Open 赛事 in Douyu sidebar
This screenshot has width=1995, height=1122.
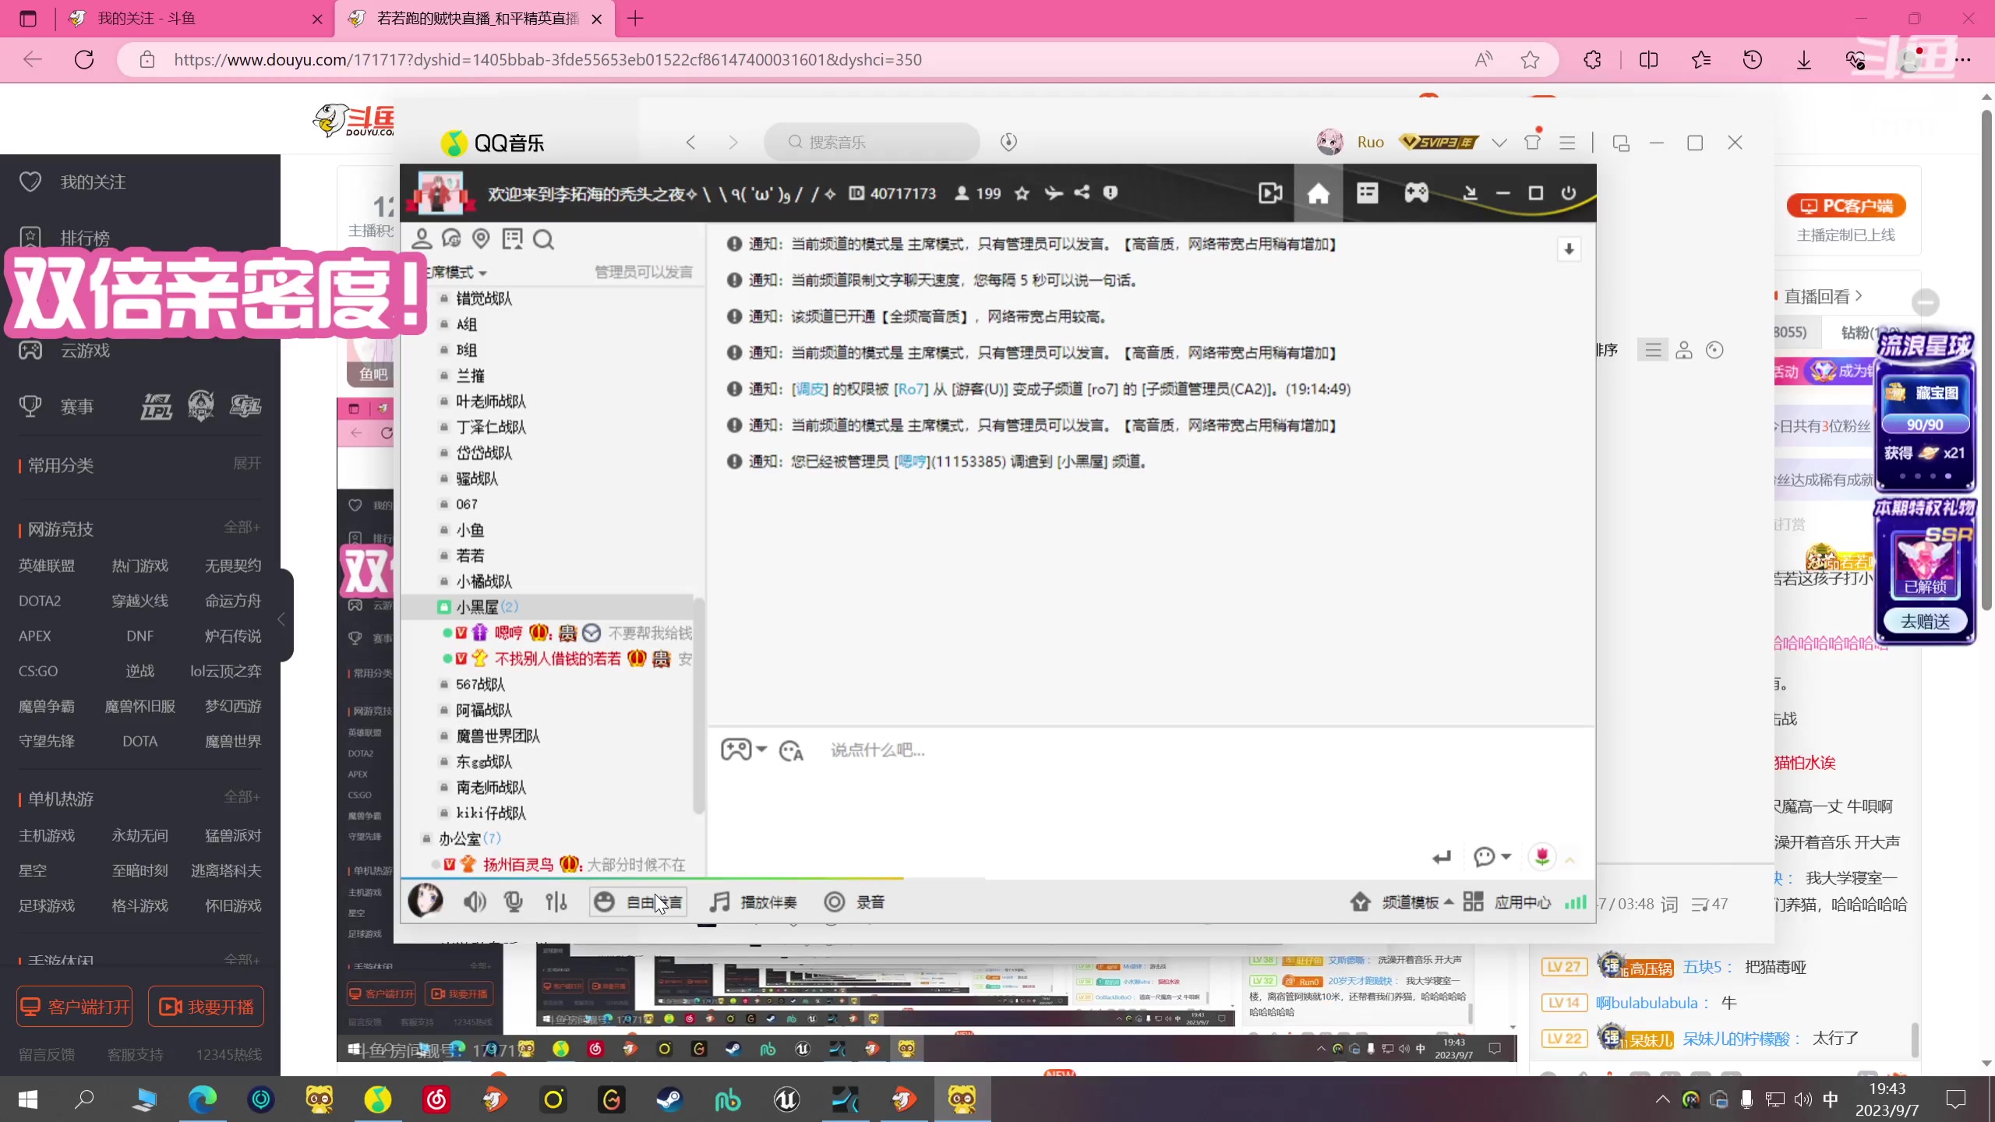(76, 406)
